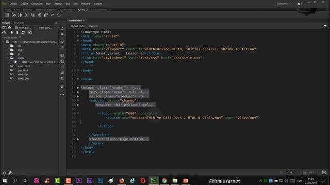Expand the collapsed aside class="sidebar" block
This screenshot has height=185, width=330.
[x=78, y=96]
